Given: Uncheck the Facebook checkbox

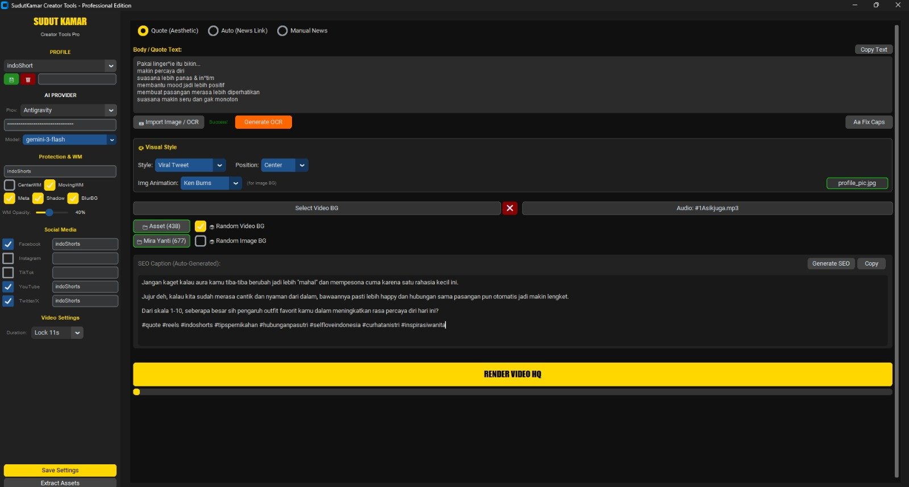Looking at the screenshot, I should [x=8, y=244].
